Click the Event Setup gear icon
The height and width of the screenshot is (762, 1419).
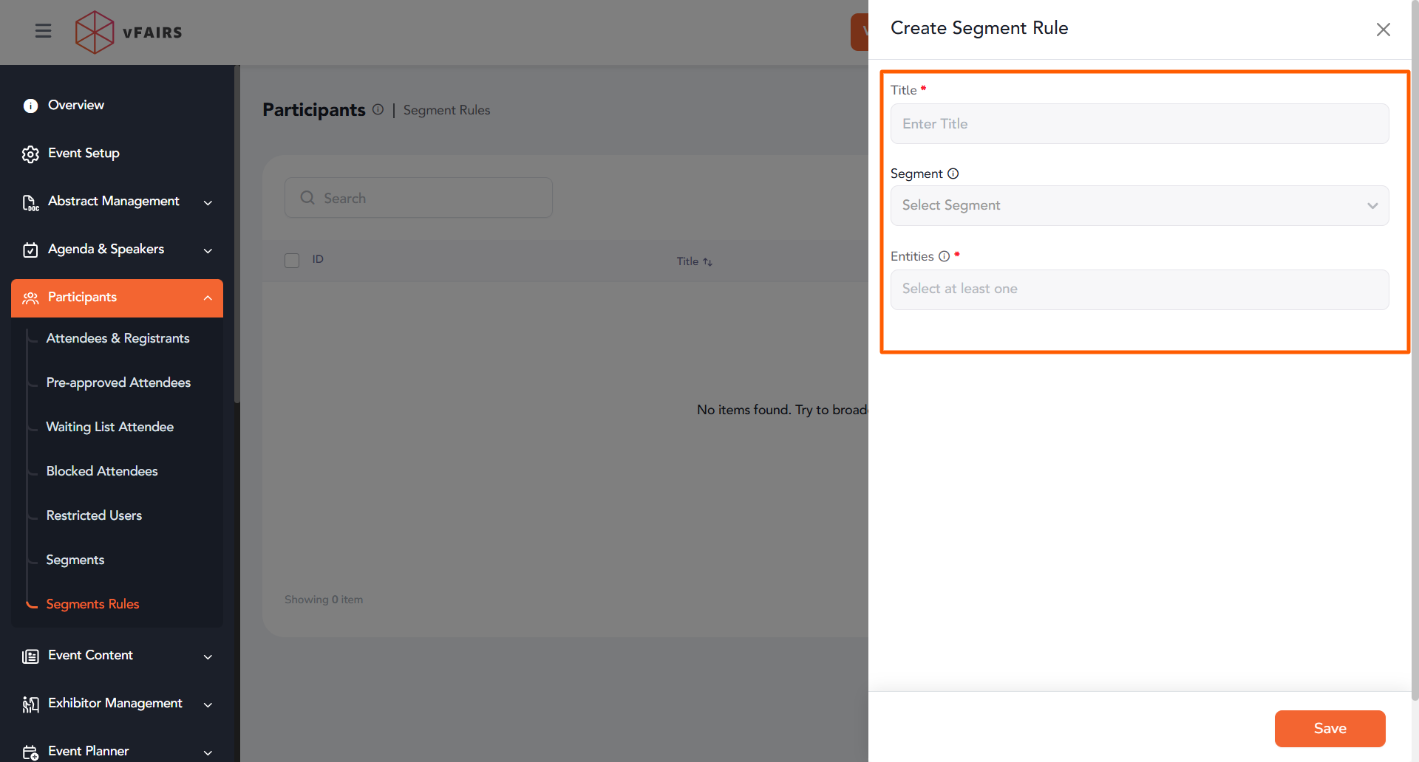point(30,154)
